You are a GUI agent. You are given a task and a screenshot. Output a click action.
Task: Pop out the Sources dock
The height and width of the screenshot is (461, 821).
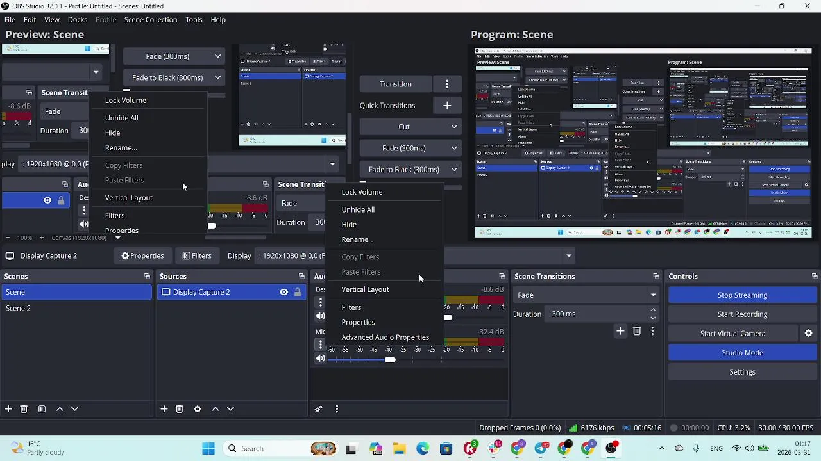[x=301, y=276]
